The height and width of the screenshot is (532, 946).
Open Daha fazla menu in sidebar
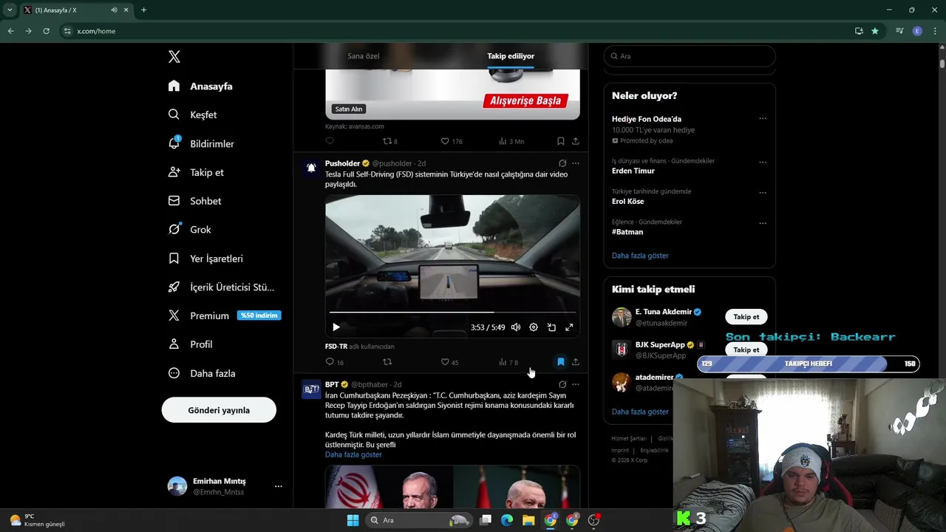202,373
